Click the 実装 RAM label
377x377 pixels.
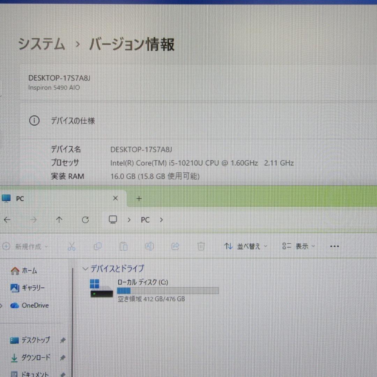click(68, 176)
